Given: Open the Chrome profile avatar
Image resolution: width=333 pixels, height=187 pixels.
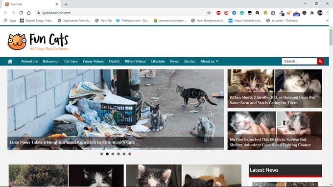Looking at the screenshot, I should point(320,13).
